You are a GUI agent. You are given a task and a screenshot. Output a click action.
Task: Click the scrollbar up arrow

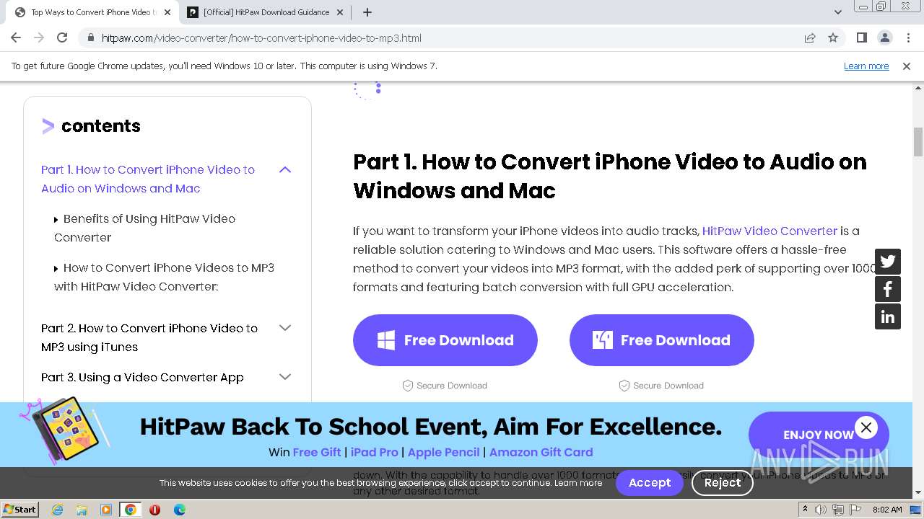(x=918, y=88)
